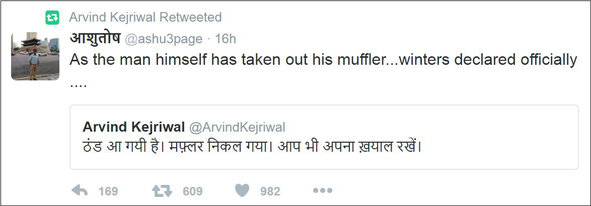Click the 'As the man himself' tweet text
The width and height of the screenshot is (591, 206).
pyautogui.click(x=323, y=60)
